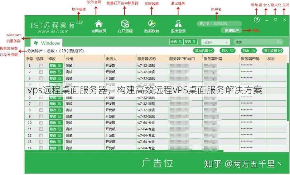Click the 修改 edit button in row 2

[55, 72]
